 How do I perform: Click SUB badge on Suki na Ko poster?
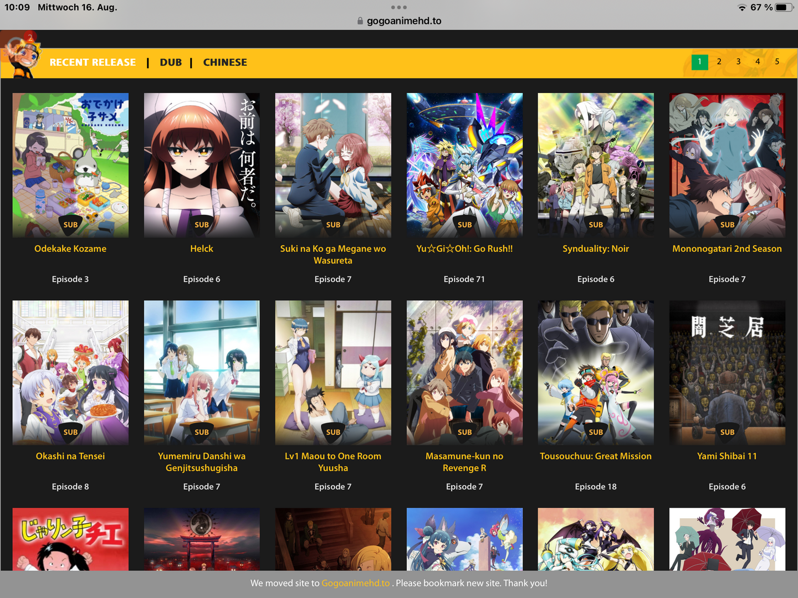(x=333, y=225)
